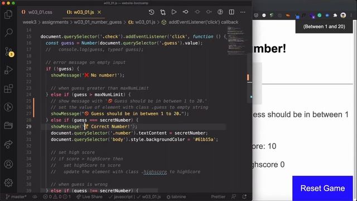Open Source Control with pending changes badge

(x=9, y=52)
